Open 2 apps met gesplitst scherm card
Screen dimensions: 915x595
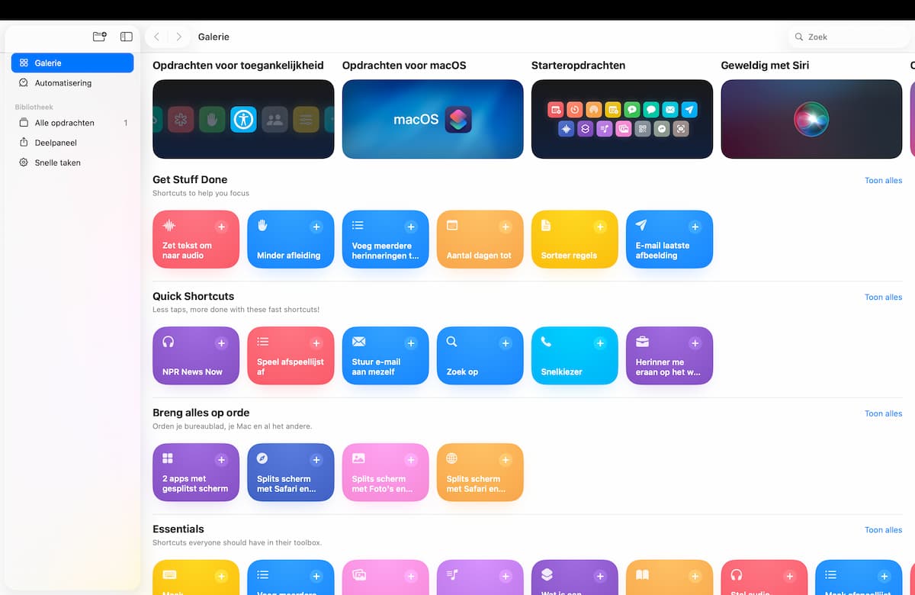[196, 472]
